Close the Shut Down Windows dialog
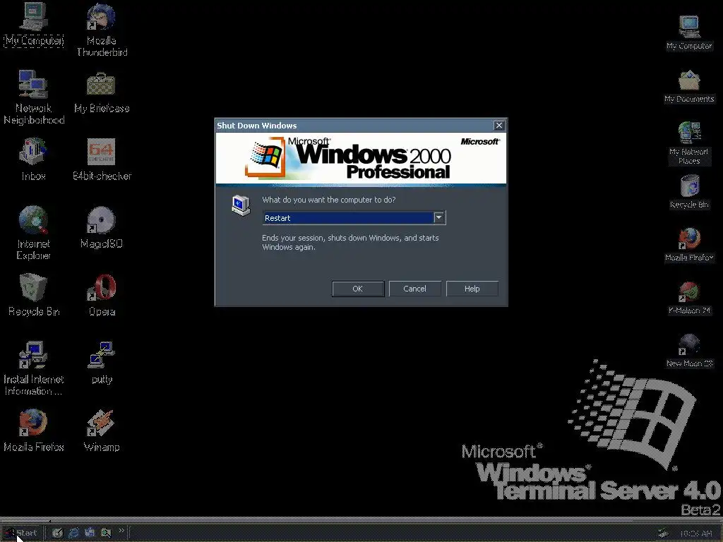 point(498,126)
